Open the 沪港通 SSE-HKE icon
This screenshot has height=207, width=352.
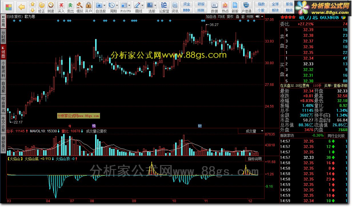coord(246,5)
